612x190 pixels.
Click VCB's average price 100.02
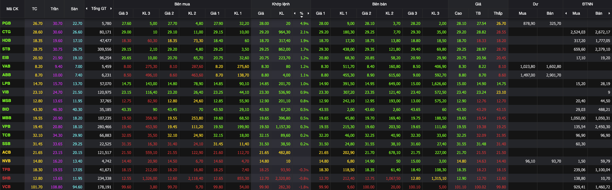point(480,187)
